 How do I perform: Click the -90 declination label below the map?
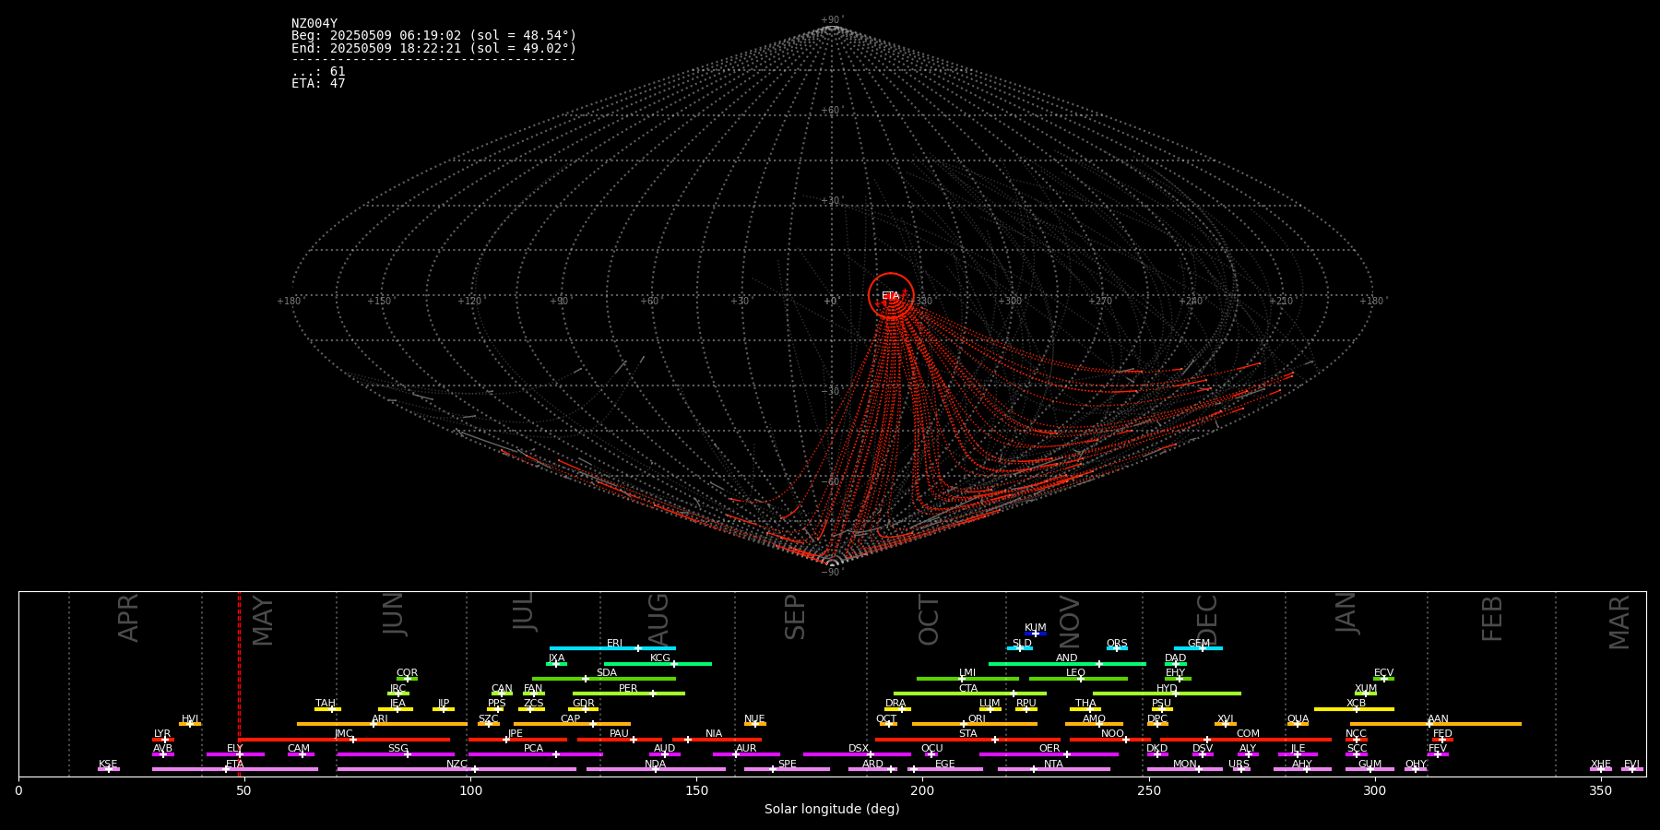click(831, 572)
